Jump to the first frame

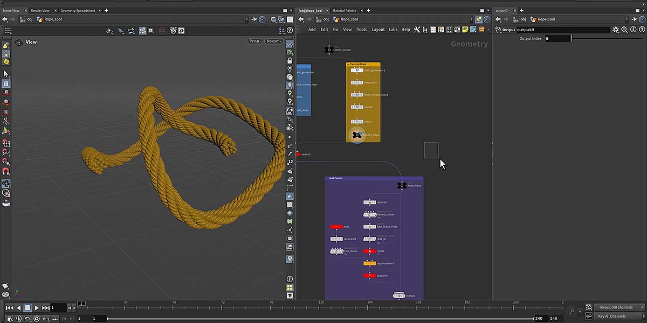pos(9,308)
